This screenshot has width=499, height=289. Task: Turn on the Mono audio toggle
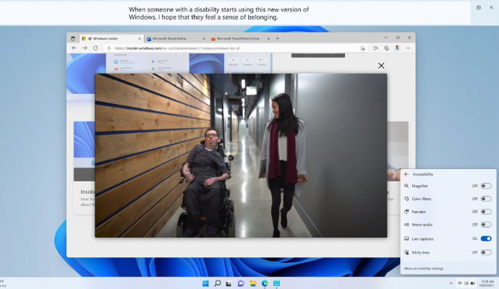coord(486,225)
